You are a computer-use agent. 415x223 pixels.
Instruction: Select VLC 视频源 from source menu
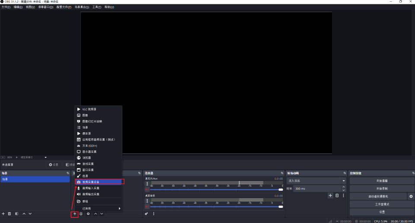click(98, 109)
